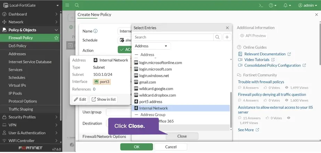Open the notifications bell menu
Image resolution: width=321 pixels, height=153 pixels.
[x=287, y=6]
